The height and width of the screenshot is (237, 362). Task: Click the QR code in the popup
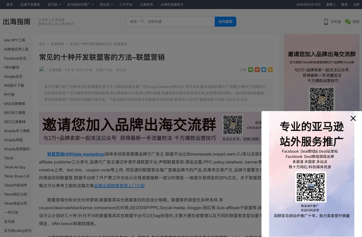[310, 187]
